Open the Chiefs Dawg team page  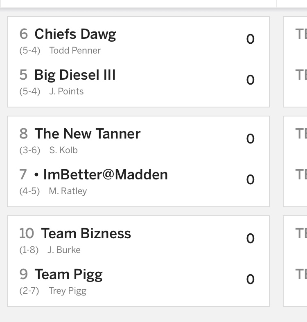75,34
